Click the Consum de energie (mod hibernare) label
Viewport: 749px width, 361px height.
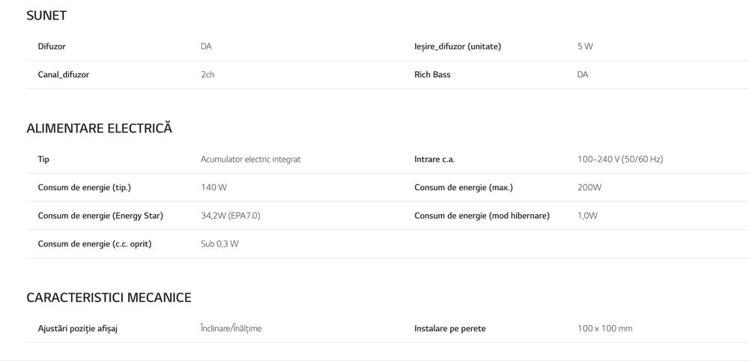point(482,216)
